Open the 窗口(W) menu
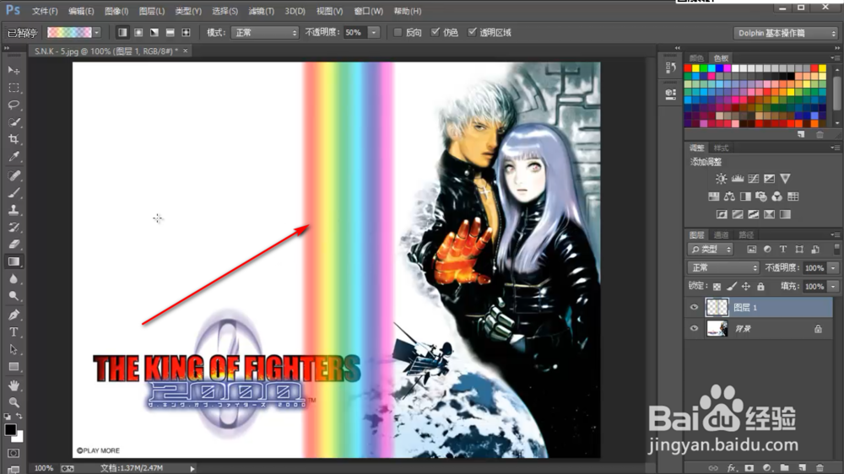844x474 pixels. [368, 11]
